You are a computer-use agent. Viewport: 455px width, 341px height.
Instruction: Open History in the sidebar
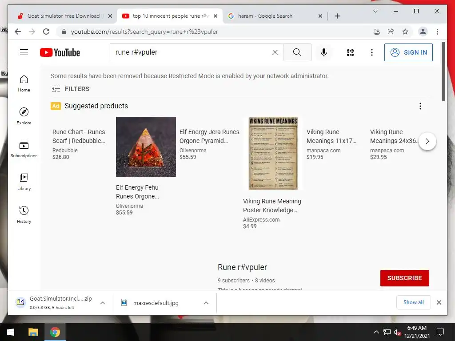coord(24,214)
